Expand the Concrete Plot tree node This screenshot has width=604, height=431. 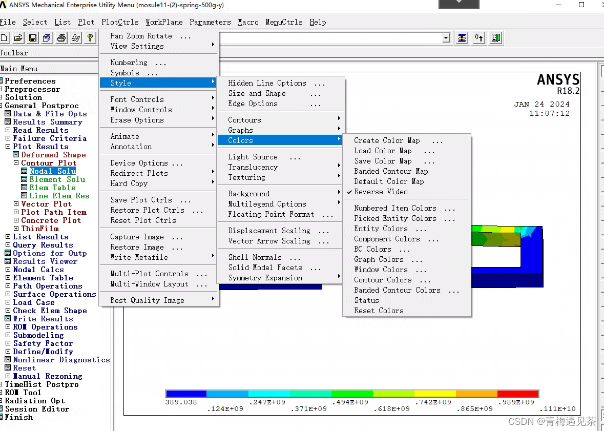tap(16, 220)
